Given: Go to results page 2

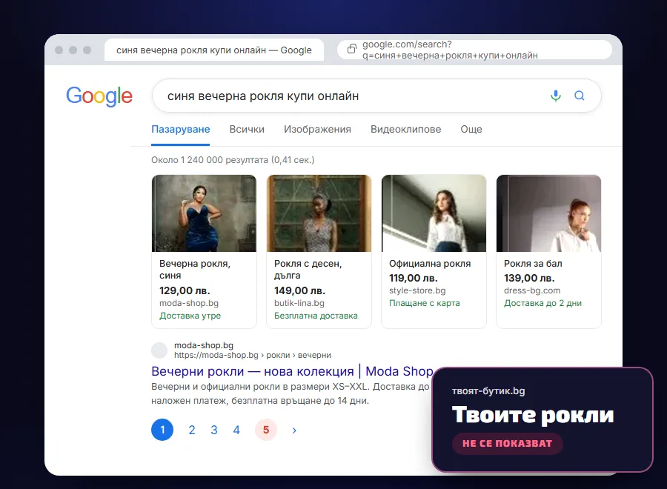Looking at the screenshot, I should tap(192, 430).
